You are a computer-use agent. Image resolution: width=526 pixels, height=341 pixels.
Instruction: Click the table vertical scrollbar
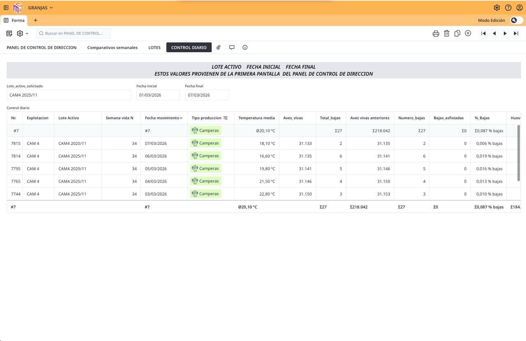click(519, 153)
